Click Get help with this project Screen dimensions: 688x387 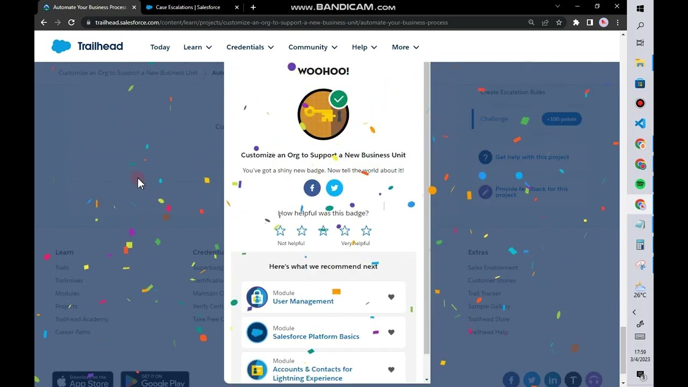click(532, 157)
